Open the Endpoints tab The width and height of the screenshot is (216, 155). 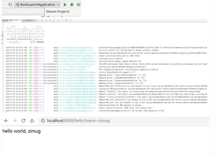click(28, 20)
